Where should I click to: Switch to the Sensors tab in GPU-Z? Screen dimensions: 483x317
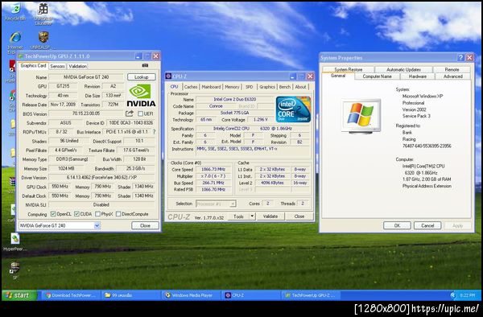58,66
